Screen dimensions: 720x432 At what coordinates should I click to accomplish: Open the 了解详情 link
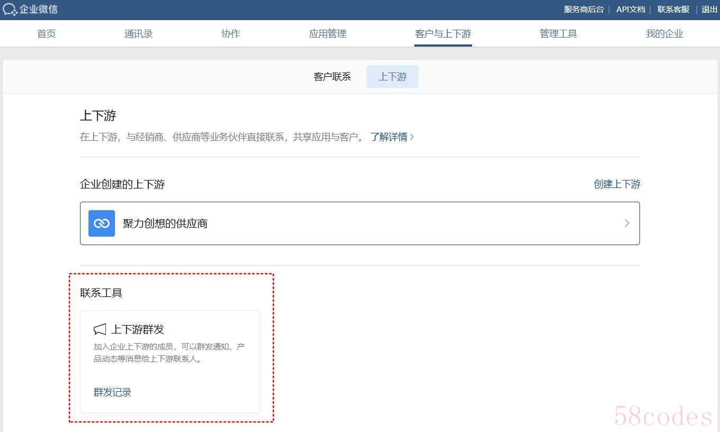tap(392, 137)
